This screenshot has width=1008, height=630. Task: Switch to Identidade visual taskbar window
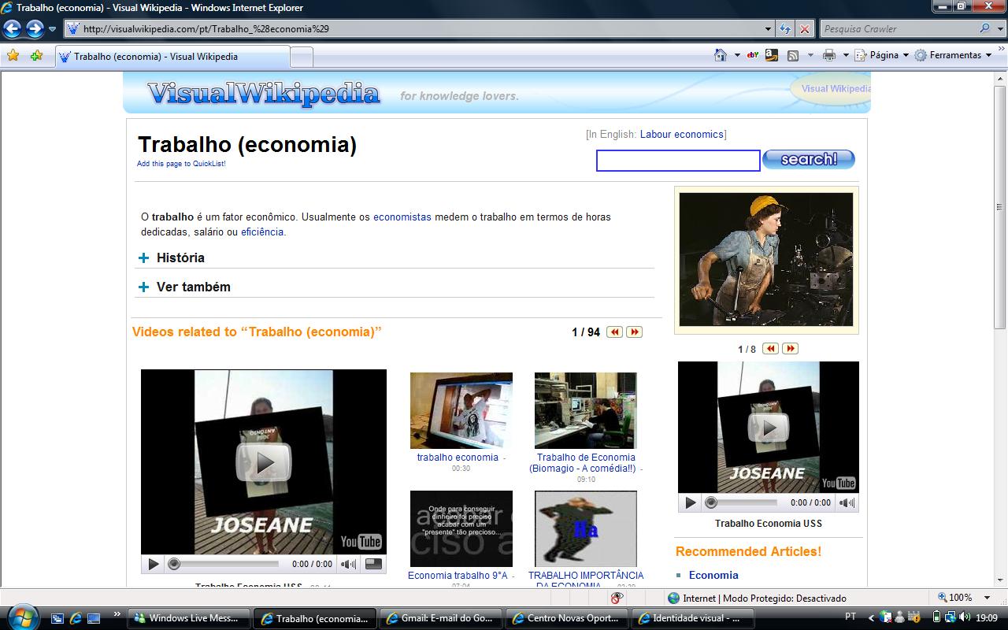691,618
